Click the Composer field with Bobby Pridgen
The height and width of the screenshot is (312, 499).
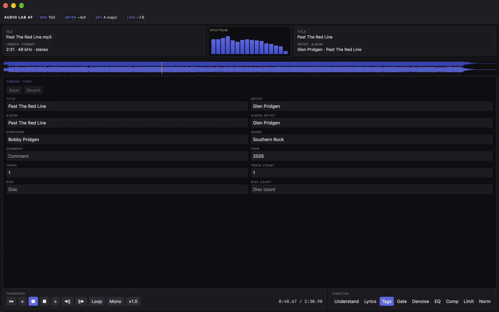coord(127,140)
